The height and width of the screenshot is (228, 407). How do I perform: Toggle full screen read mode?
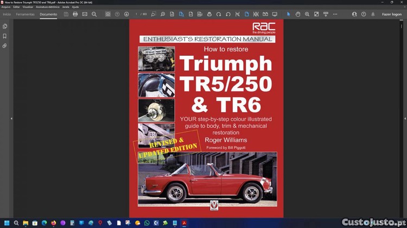click(275, 14)
